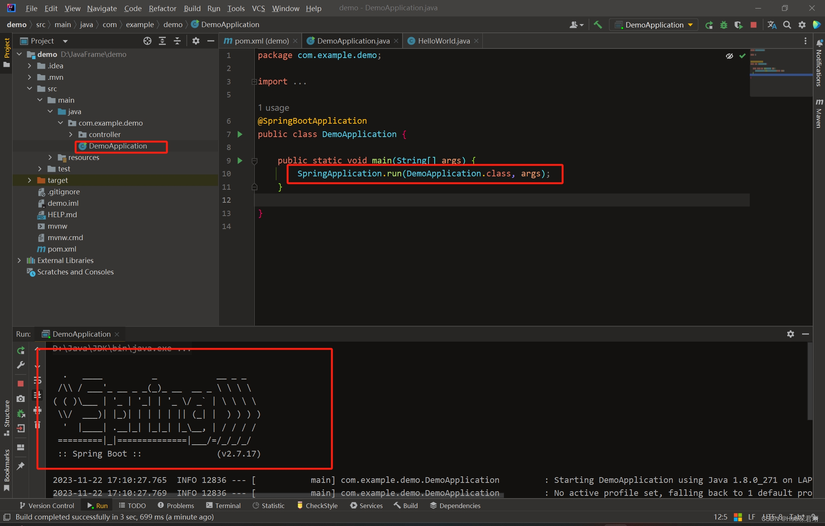Open the Refactor menu

(162, 8)
